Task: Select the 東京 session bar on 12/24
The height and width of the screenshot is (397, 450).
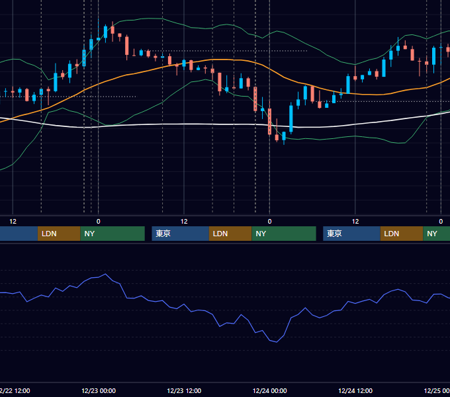Action: pos(351,234)
